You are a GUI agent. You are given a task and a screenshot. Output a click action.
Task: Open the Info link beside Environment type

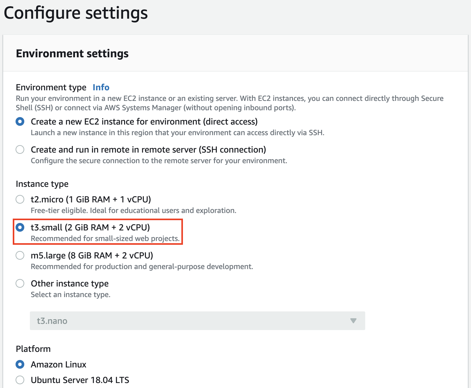[x=101, y=87]
